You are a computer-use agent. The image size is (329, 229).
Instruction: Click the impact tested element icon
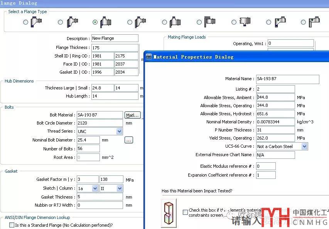(x=169, y=213)
